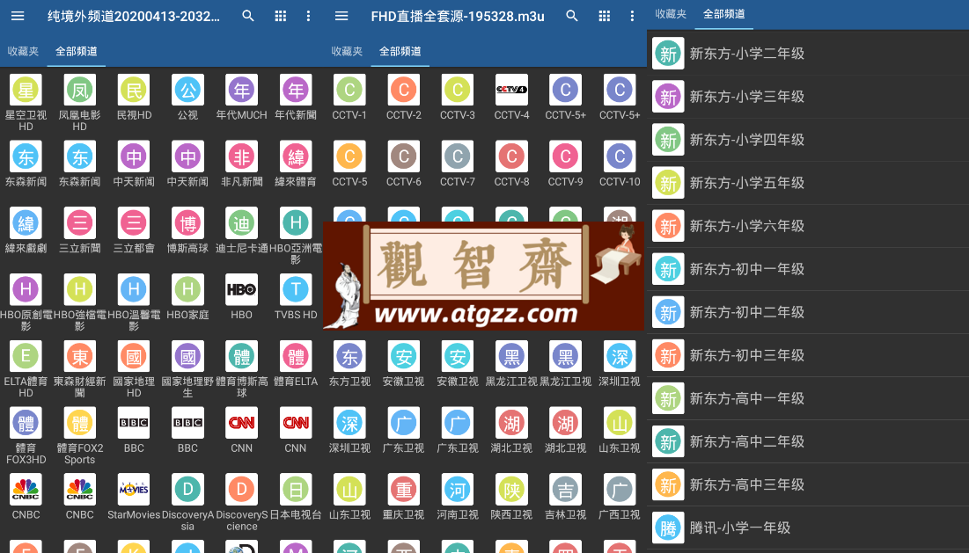This screenshot has width=969, height=553.
Task: Open 日本电视台 channel icon
Action: pos(296,490)
